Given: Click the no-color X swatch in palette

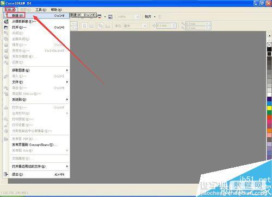Looking at the screenshot, I should (x=269, y=45).
